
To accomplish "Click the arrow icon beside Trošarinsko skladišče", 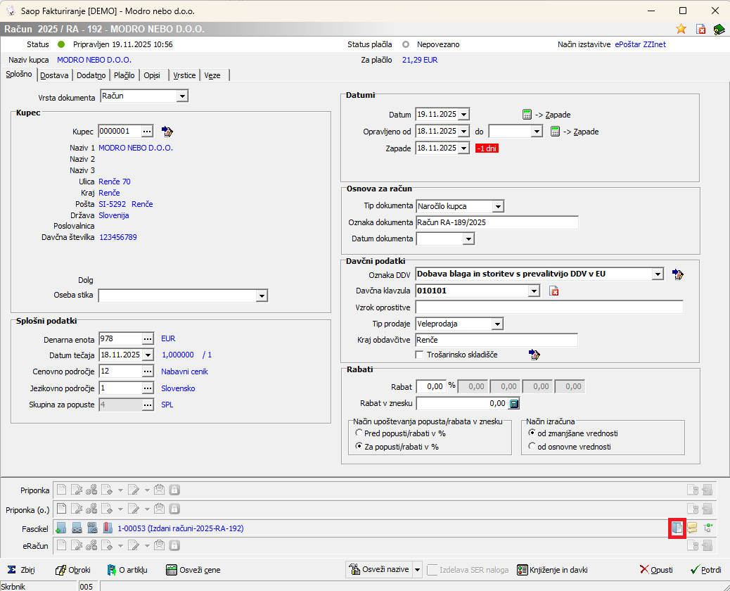I will tap(534, 355).
